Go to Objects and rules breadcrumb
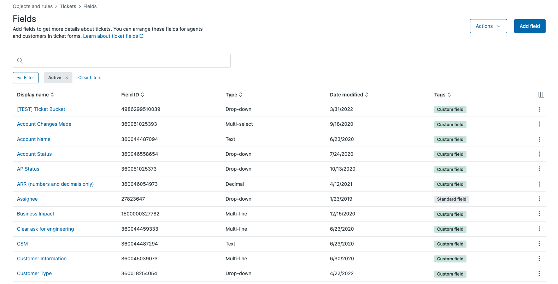Screen dimensions: 558x284 (33, 6)
